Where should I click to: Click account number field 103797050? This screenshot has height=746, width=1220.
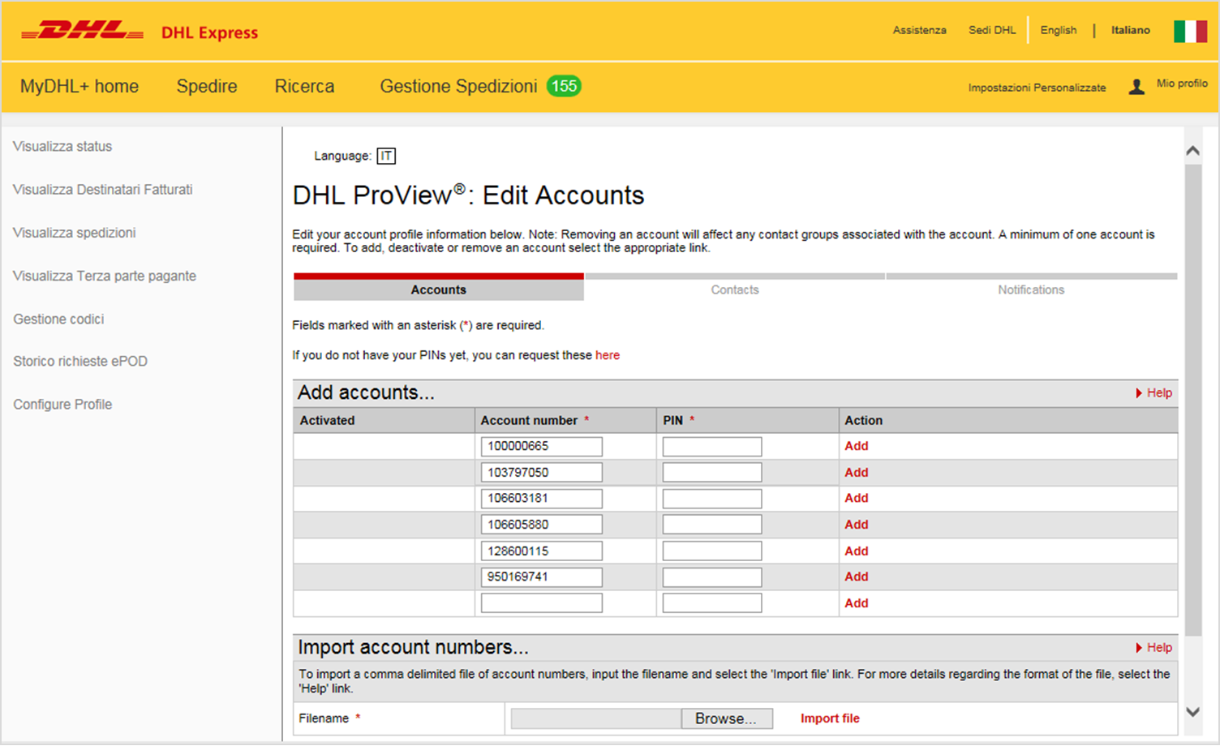(542, 472)
